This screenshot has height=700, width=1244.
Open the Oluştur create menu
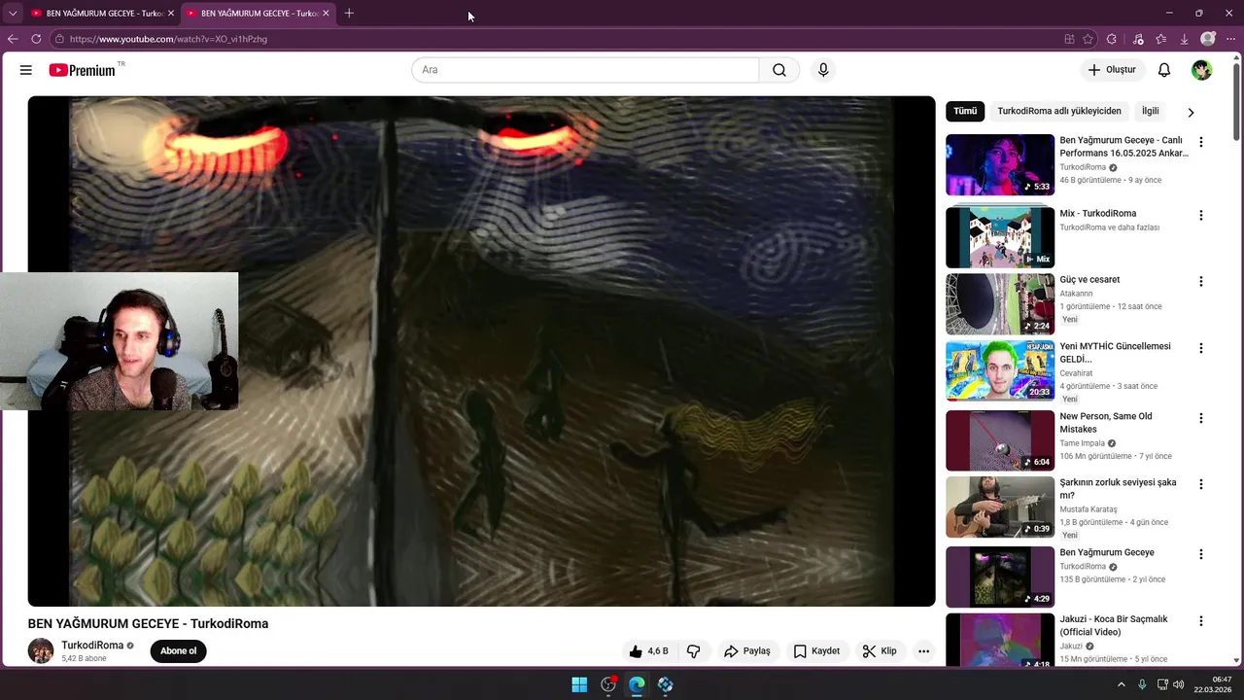[x=1111, y=70]
